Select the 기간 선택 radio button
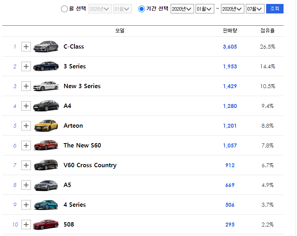 point(141,9)
